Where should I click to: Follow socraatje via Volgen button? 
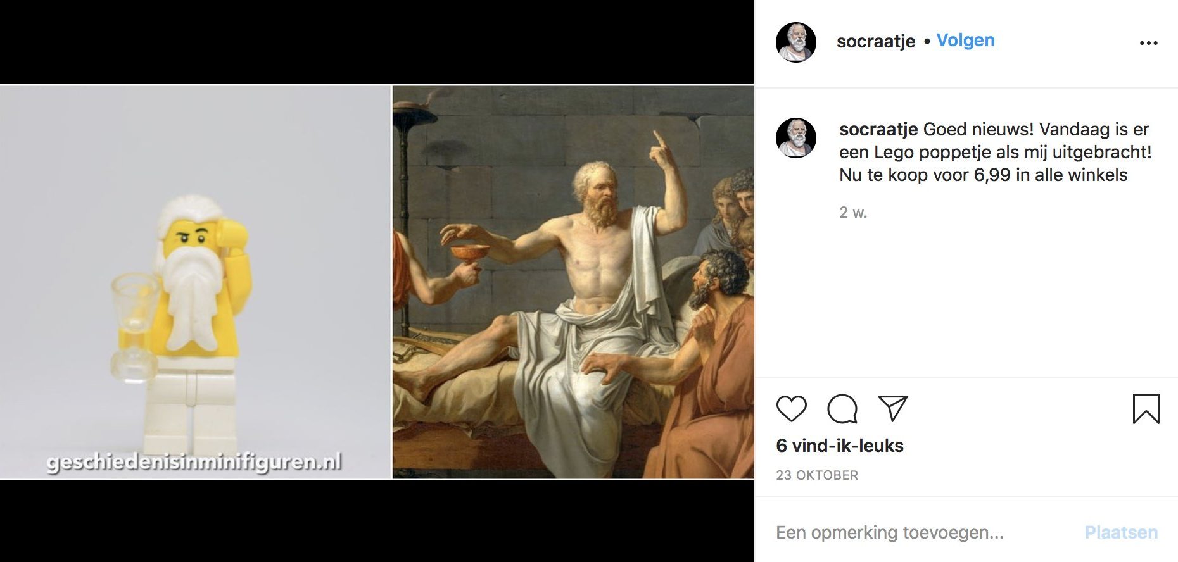(x=965, y=41)
